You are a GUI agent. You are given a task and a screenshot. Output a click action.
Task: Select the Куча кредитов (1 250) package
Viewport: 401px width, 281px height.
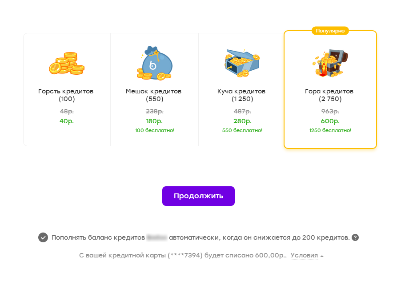click(241, 95)
